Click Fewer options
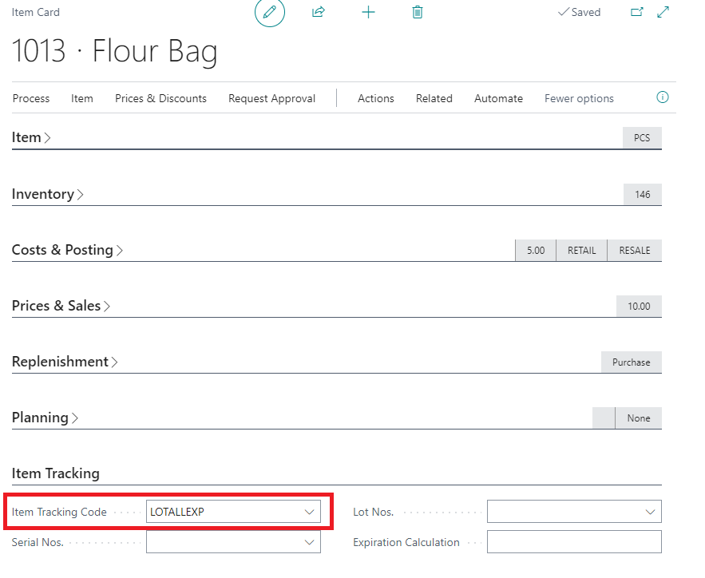This screenshot has height=578, width=705. click(579, 98)
